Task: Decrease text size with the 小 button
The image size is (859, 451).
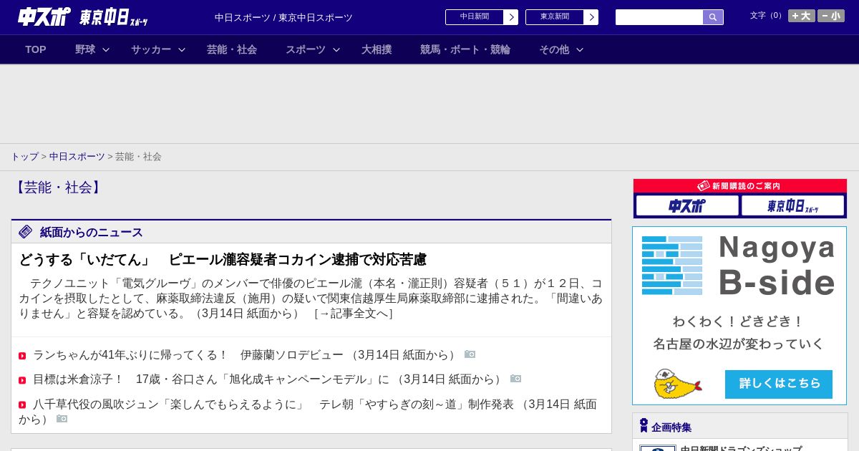Action: pyautogui.click(x=831, y=16)
